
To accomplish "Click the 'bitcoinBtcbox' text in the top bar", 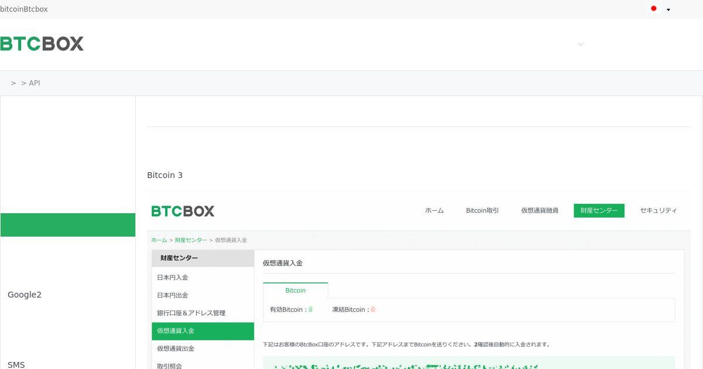I will [x=24, y=9].
